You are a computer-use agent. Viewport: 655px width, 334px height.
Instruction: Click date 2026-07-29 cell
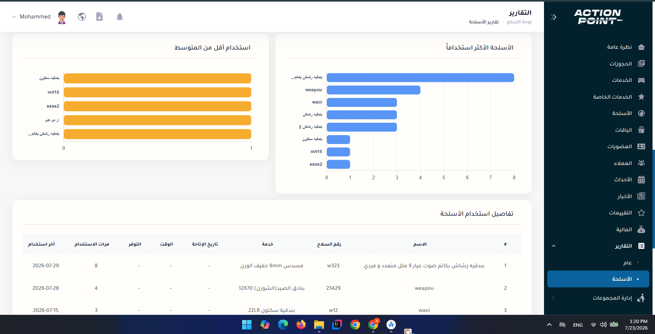(x=46, y=266)
